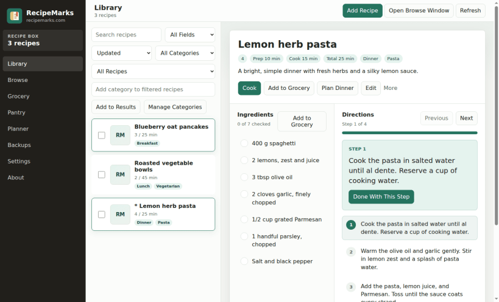Click the RM icon for Lemon herb pasta
This screenshot has height=302, width=499.
(x=120, y=214)
